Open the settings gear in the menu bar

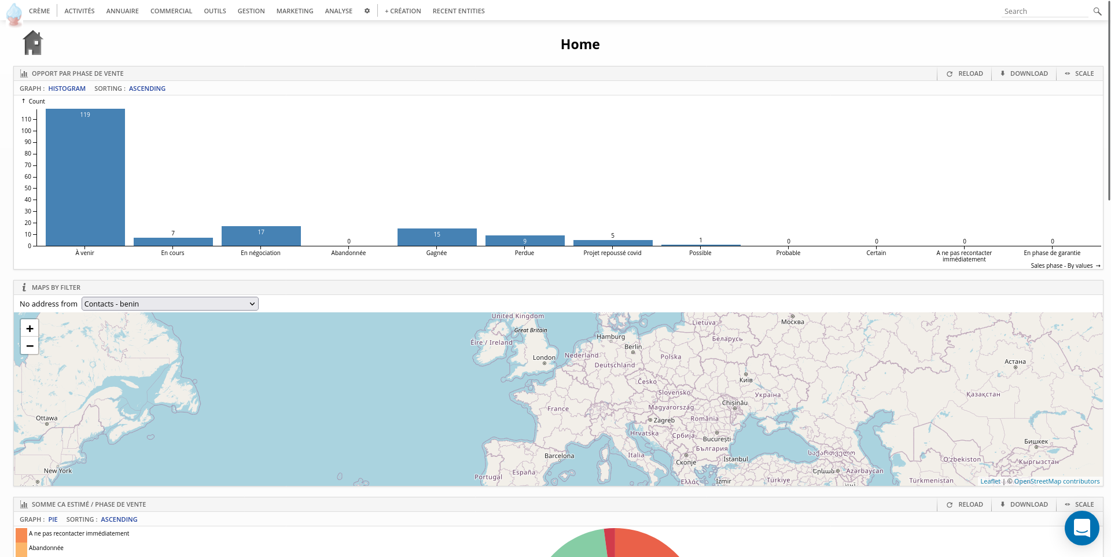(x=367, y=10)
